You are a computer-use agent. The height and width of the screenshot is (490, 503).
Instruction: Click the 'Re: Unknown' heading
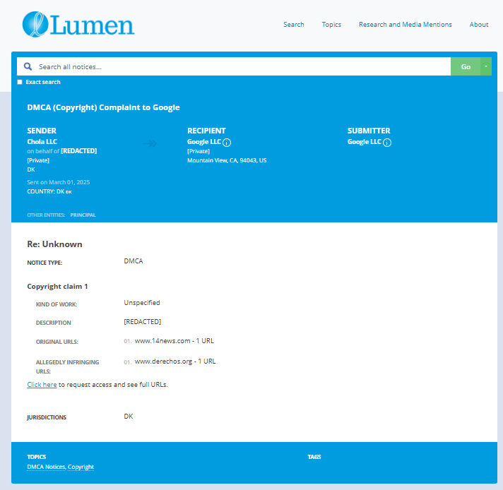pyautogui.click(x=54, y=244)
